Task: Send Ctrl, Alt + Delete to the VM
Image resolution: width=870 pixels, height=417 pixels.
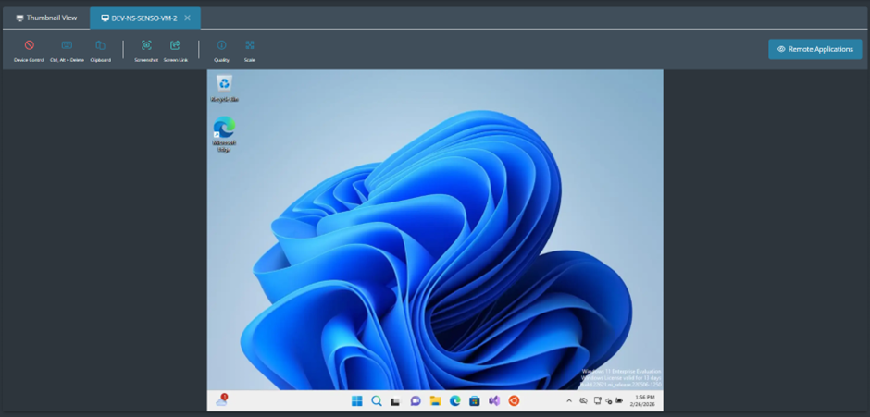Action: click(x=67, y=51)
